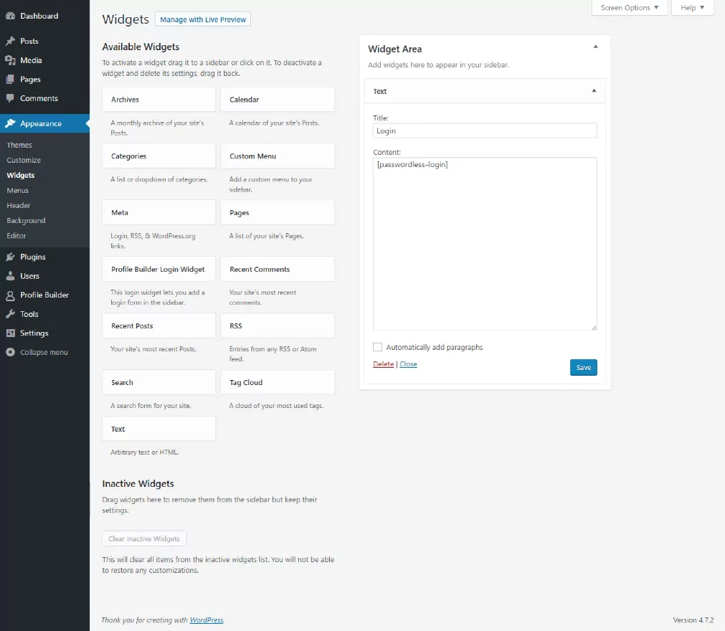Select the Archives widget
725x631 pixels.
click(158, 100)
